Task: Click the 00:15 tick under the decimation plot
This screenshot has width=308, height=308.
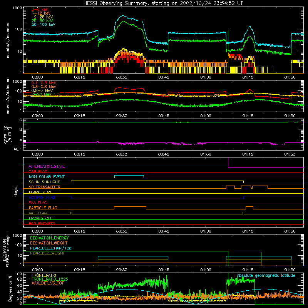Action: 80,270
